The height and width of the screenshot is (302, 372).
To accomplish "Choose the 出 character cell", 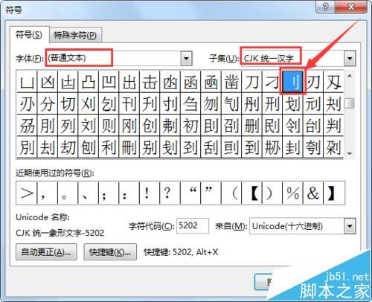I will coord(129,82).
